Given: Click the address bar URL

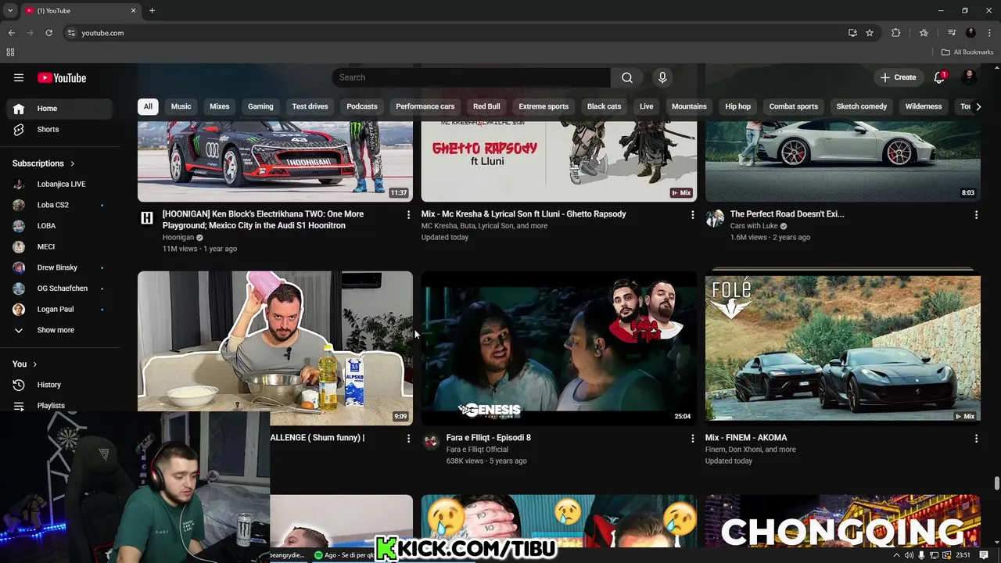Looking at the screenshot, I should (x=102, y=33).
